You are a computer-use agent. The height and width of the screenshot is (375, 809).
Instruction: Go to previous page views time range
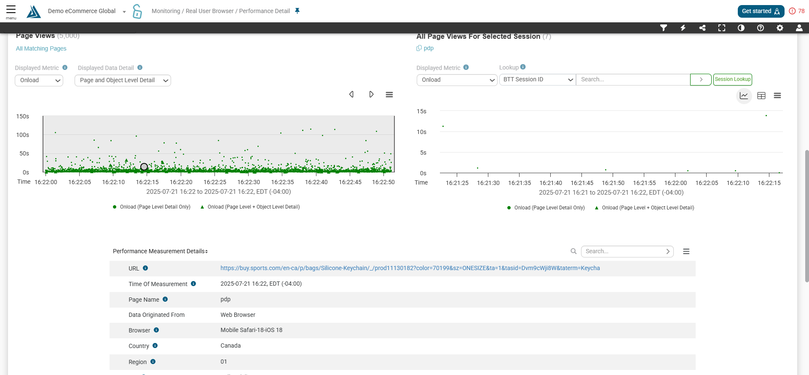coord(351,94)
